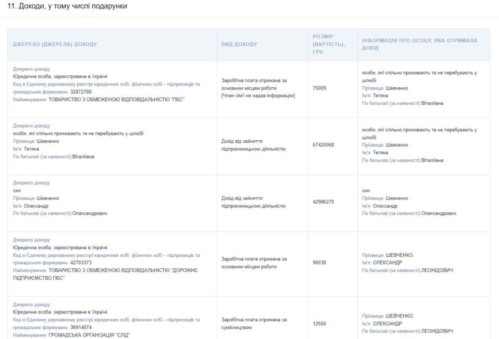The image size is (499, 339).
Task: Click the "Заробітна плата отримана за сумісництвом" cell
Action: [x=254, y=323]
